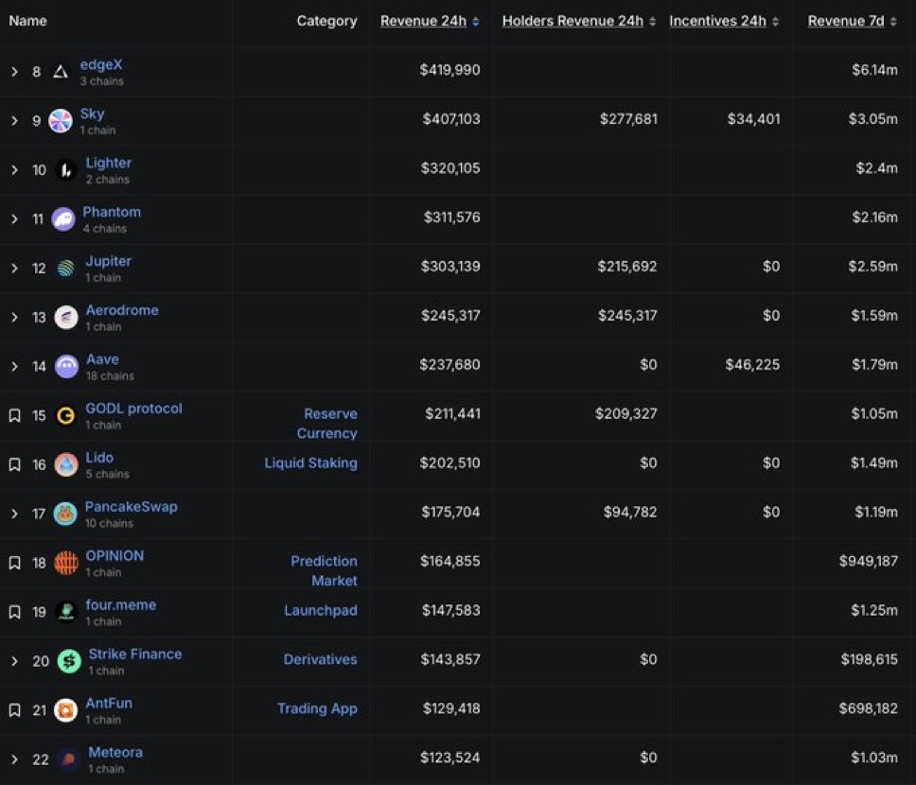Bookmark the AntFun row
916x785 pixels.
pyautogui.click(x=14, y=709)
